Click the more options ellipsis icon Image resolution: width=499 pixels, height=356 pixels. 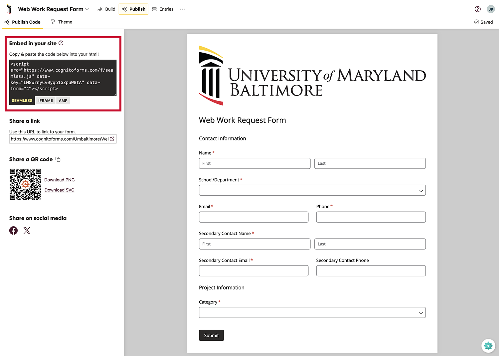click(x=182, y=9)
